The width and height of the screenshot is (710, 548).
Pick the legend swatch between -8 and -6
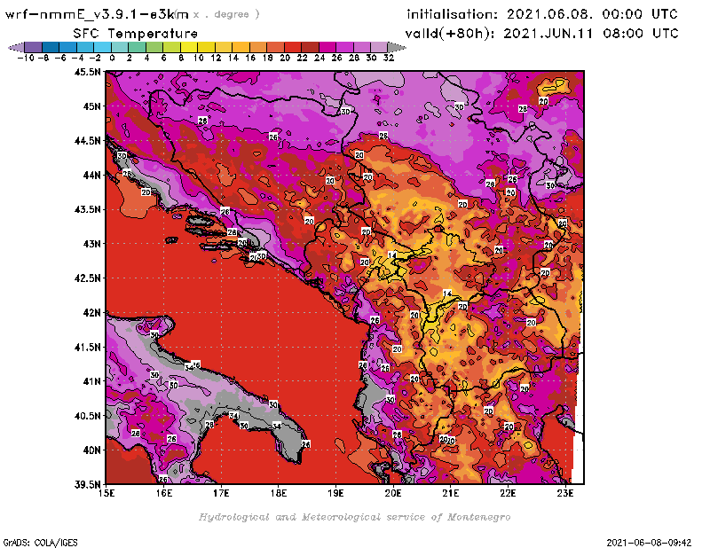(51, 48)
